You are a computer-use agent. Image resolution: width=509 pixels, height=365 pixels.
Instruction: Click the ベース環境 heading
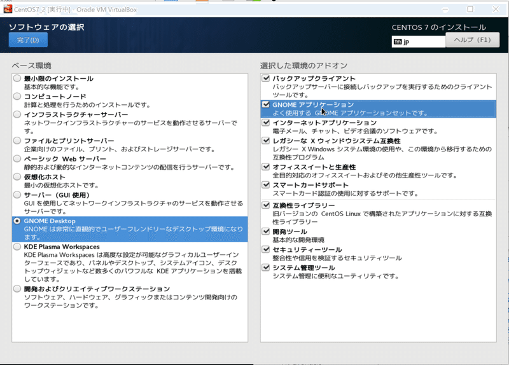coord(31,65)
